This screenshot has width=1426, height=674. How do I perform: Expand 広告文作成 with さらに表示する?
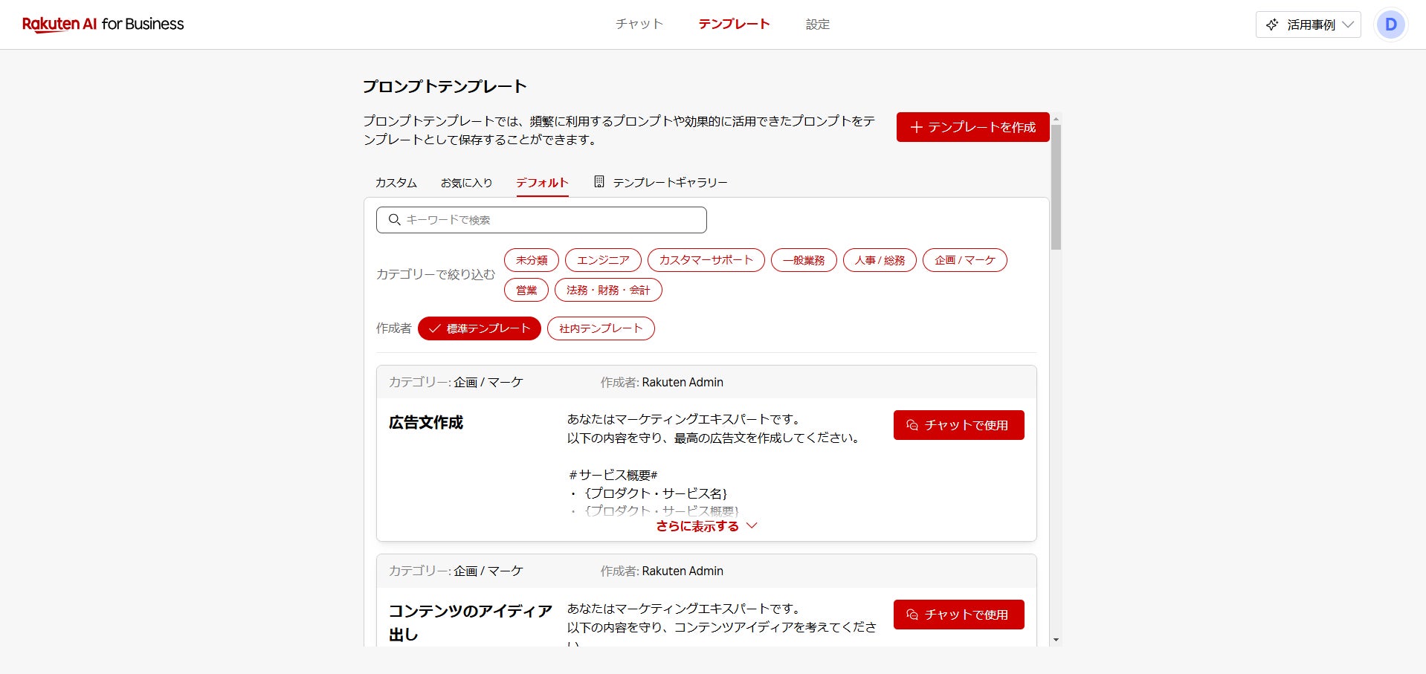coord(706,526)
